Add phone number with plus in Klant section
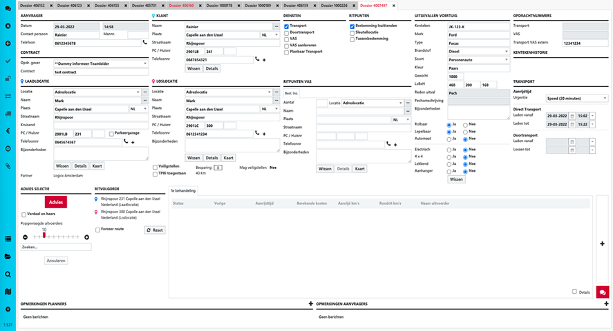The height and width of the screenshot is (331, 613). tap(264, 60)
